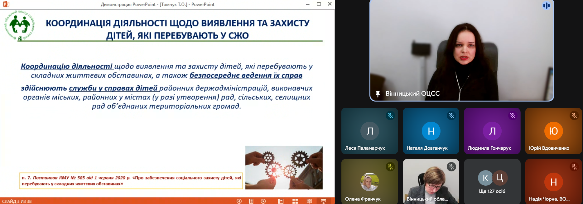Advance to next slide using status bar arrow
Image resolution: width=583 pixels, height=204 pixels.
(x=263, y=201)
